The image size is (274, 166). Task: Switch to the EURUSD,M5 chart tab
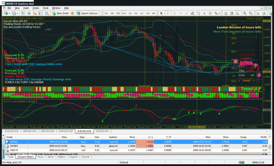point(102,131)
